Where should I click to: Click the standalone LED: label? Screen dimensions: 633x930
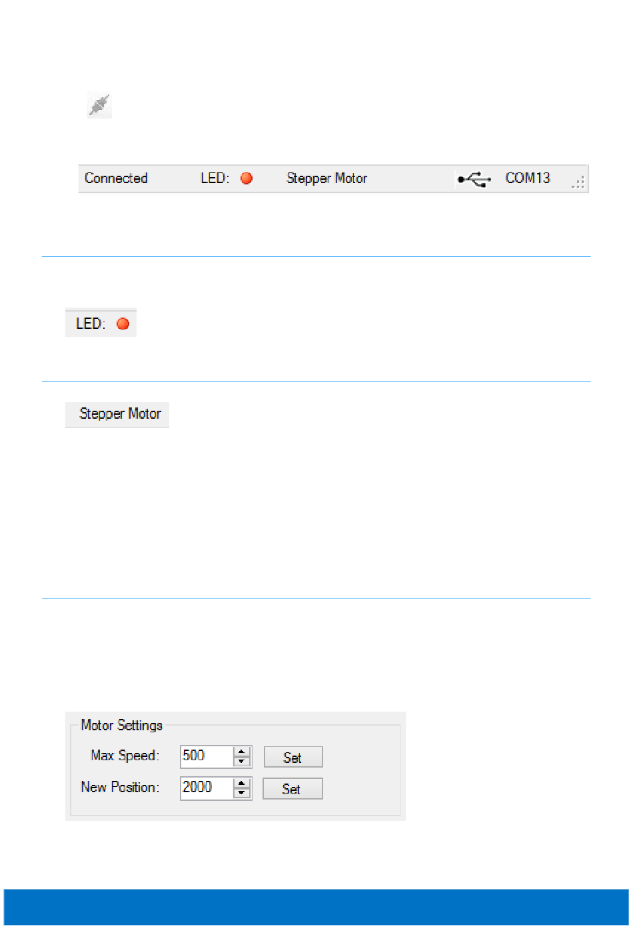[91, 324]
